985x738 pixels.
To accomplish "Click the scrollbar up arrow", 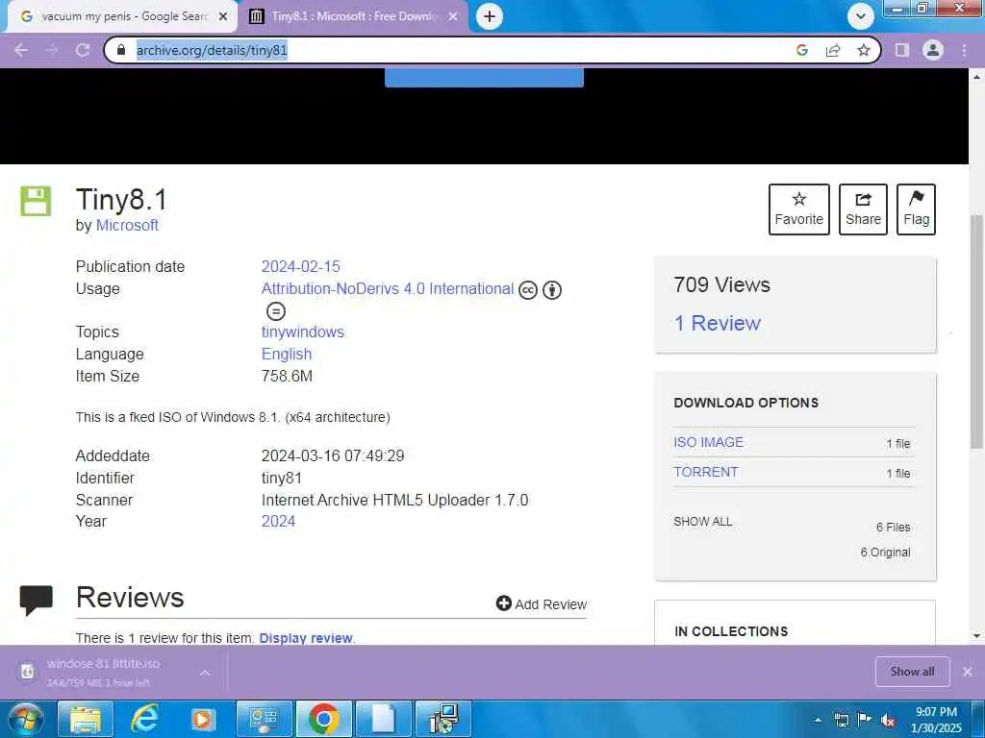I will (976, 77).
